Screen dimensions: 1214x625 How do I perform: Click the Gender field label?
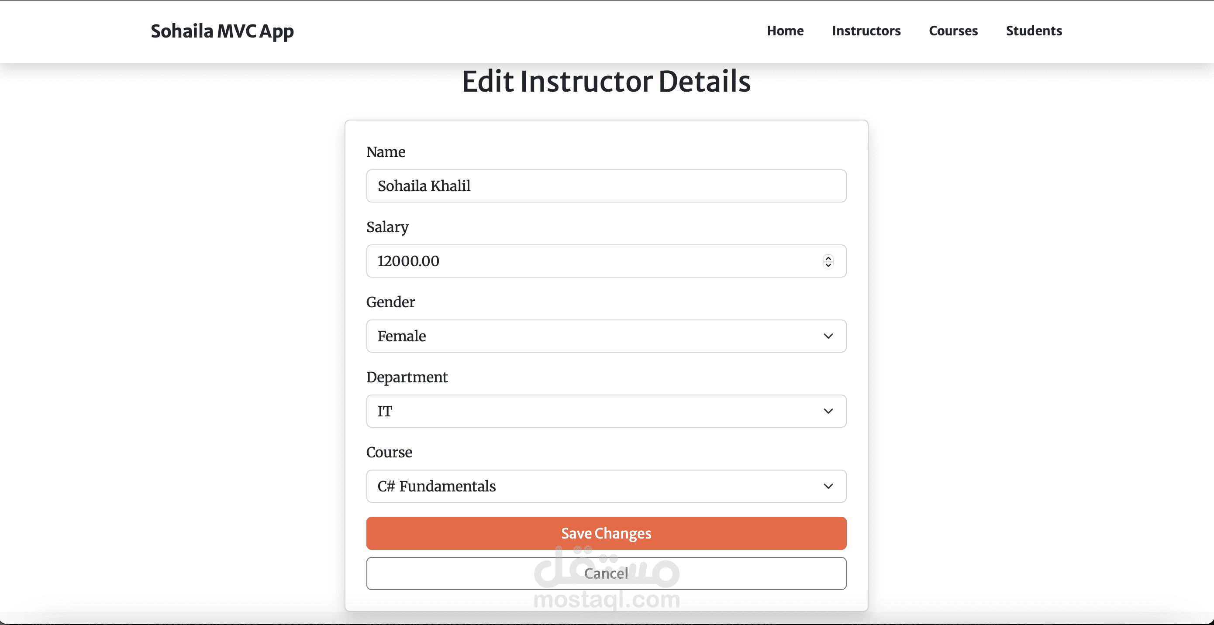390,302
